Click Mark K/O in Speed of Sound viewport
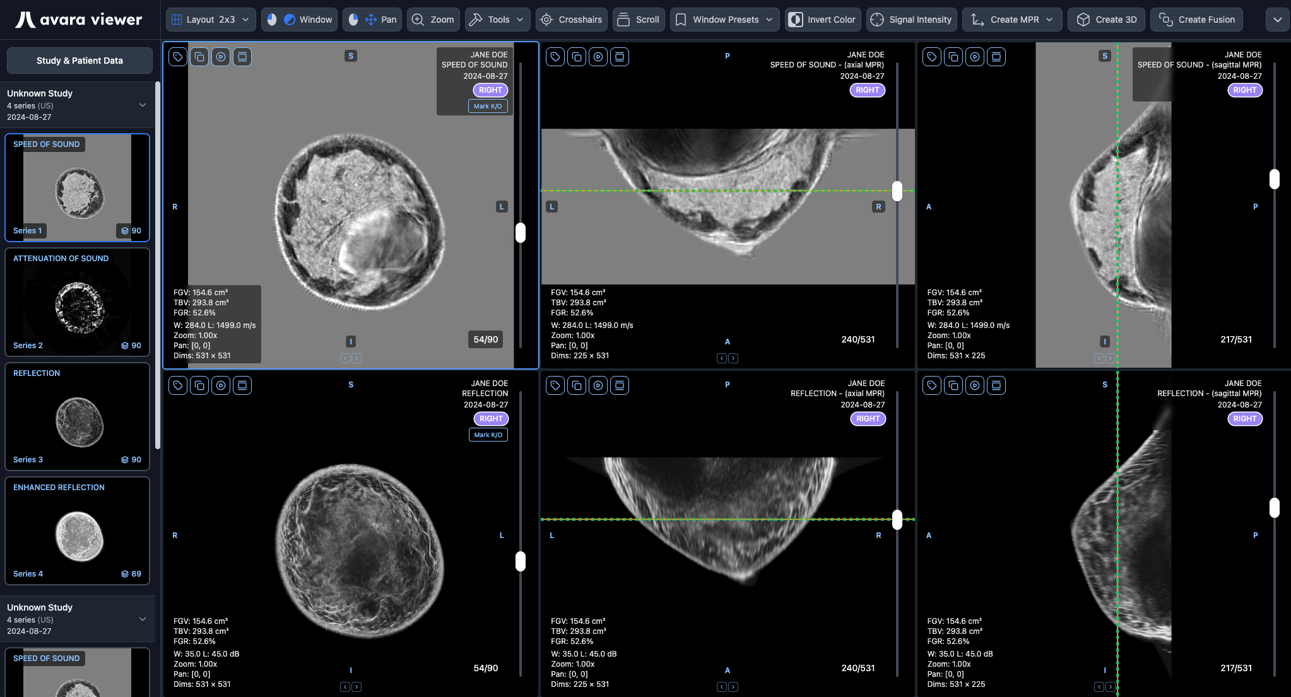 [x=488, y=106]
